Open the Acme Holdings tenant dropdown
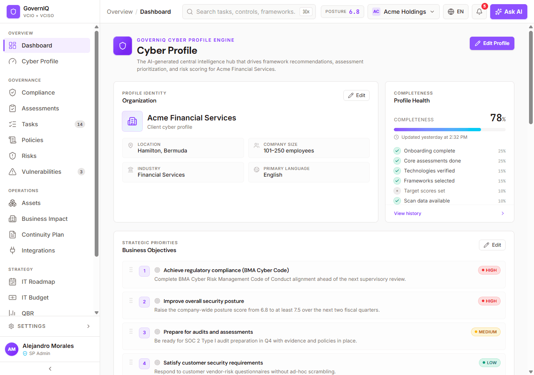 pyautogui.click(x=403, y=12)
